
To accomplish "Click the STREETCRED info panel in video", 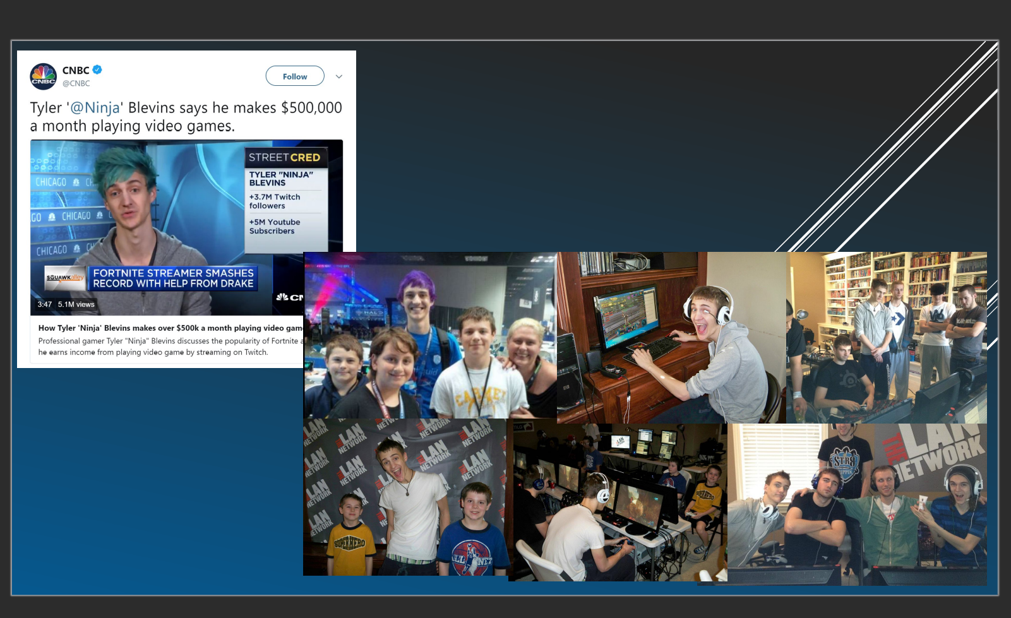I will pyautogui.click(x=285, y=196).
